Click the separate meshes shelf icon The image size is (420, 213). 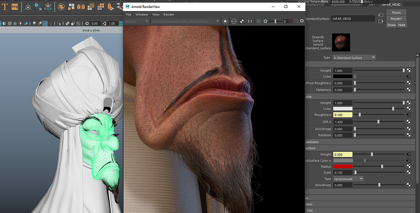(x=71, y=7)
